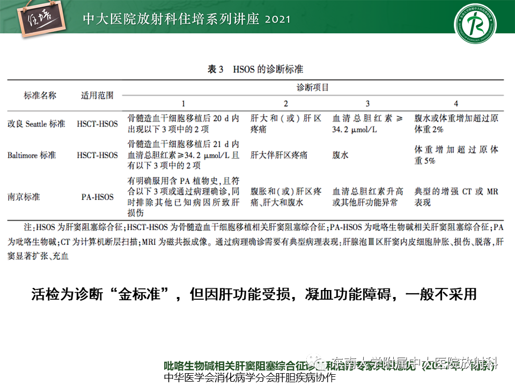Screen dimensions: 515x386
Task: Click the cell 肝大伴肝区疼痛
Action: click(279, 155)
